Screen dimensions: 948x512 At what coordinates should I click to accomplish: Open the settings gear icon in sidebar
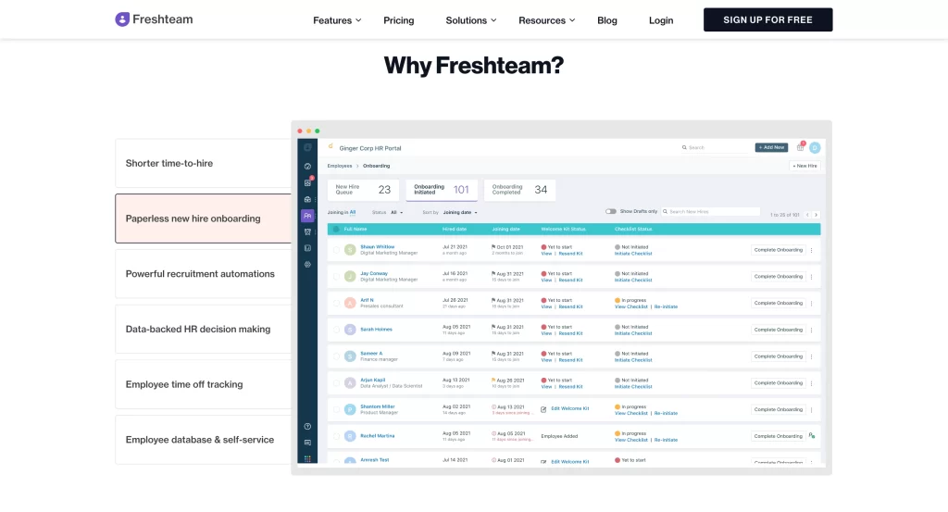coord(307,264)
